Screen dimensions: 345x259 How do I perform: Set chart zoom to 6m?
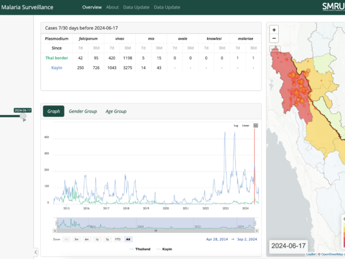point(87,239)
